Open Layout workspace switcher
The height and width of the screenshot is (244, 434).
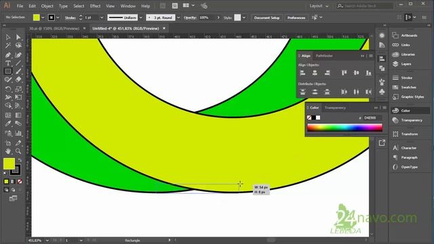coord(319,6)
